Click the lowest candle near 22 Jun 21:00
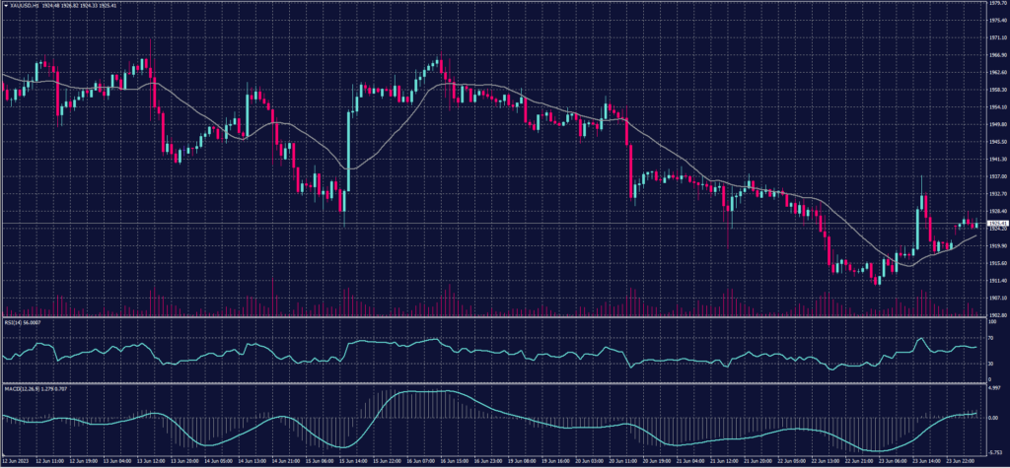The width and height of the screenshot is (1010, 468). coord(875,279)
